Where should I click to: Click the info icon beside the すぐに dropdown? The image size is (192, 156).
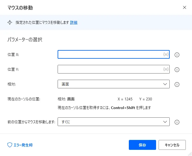click(177, 122)
